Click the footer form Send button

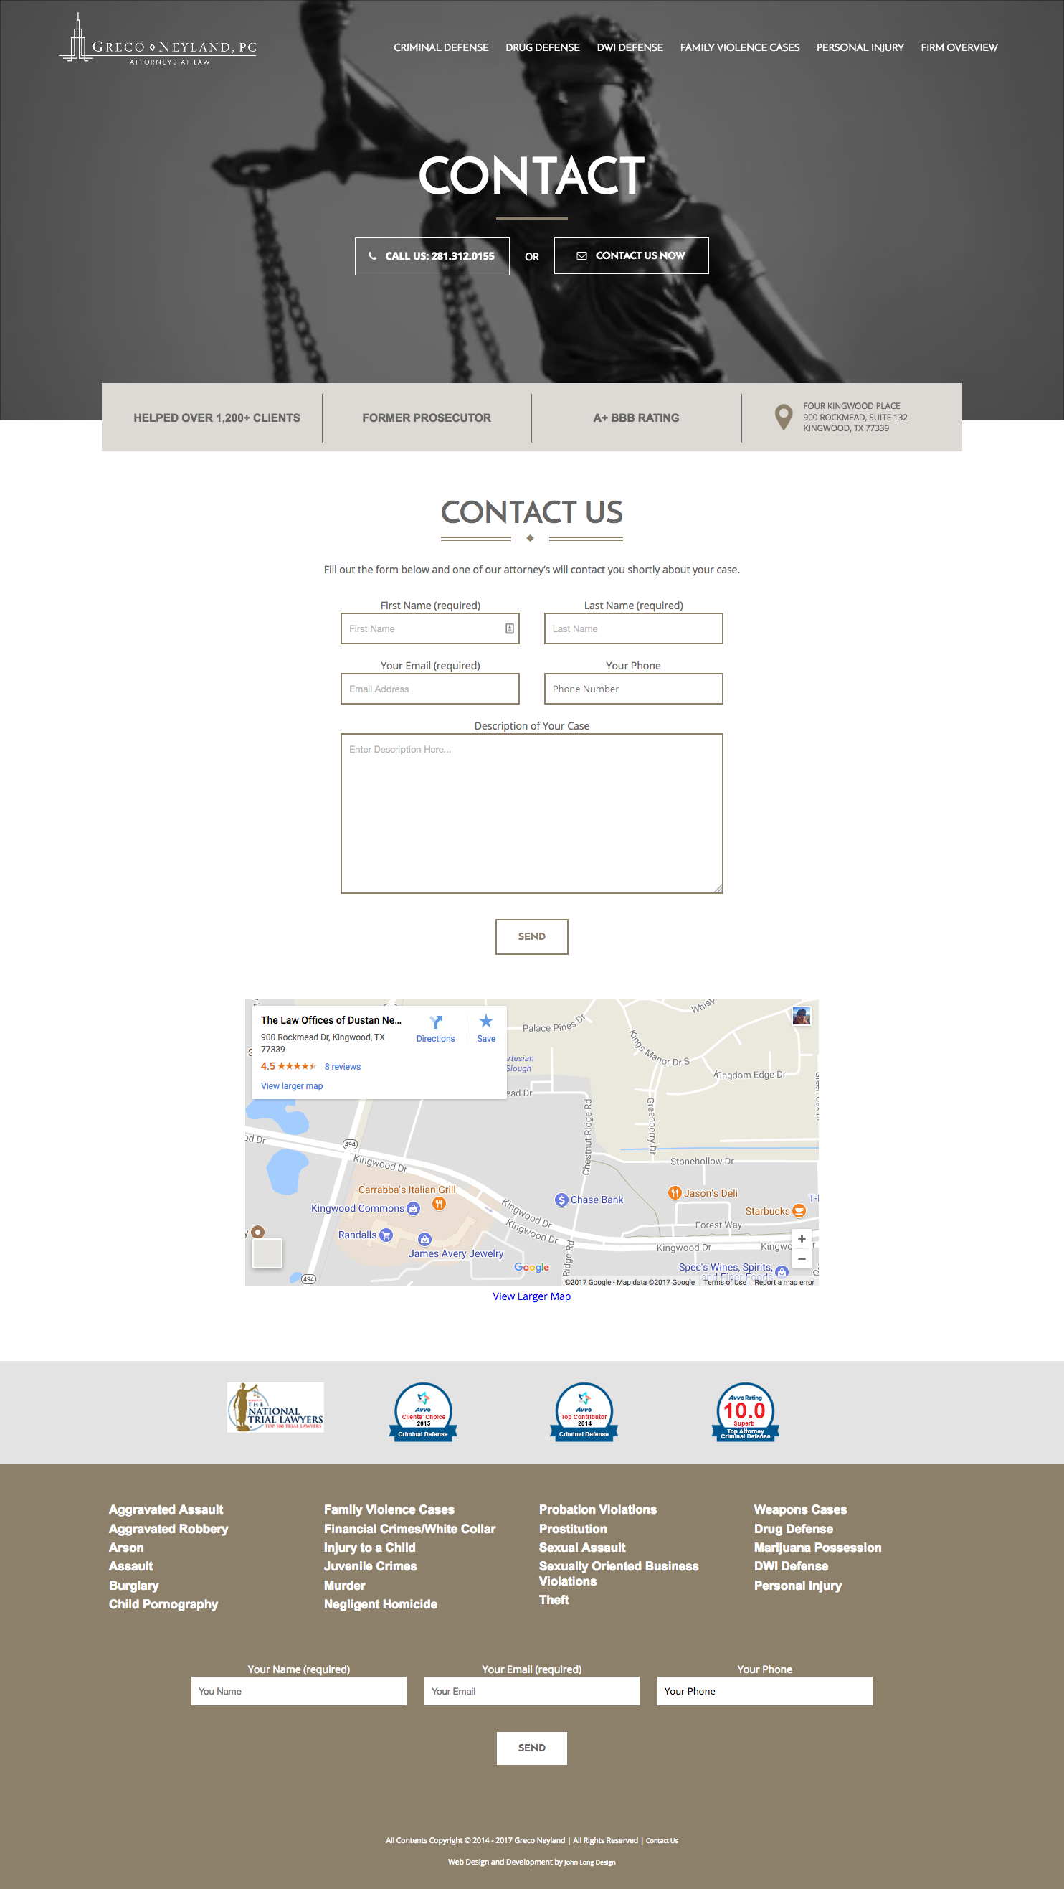point(532,1748)
